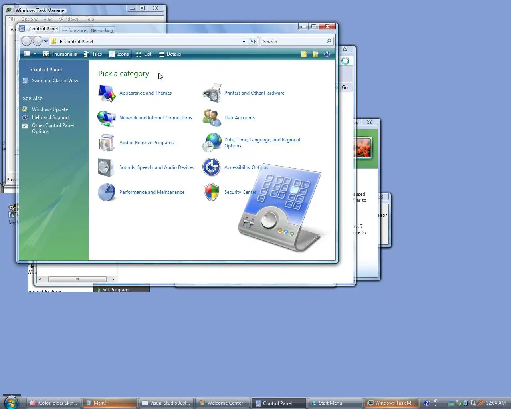Switch to Networking tab in Task Manager
The width and height of the screenshot is (511, 409).
click(102, 30)
